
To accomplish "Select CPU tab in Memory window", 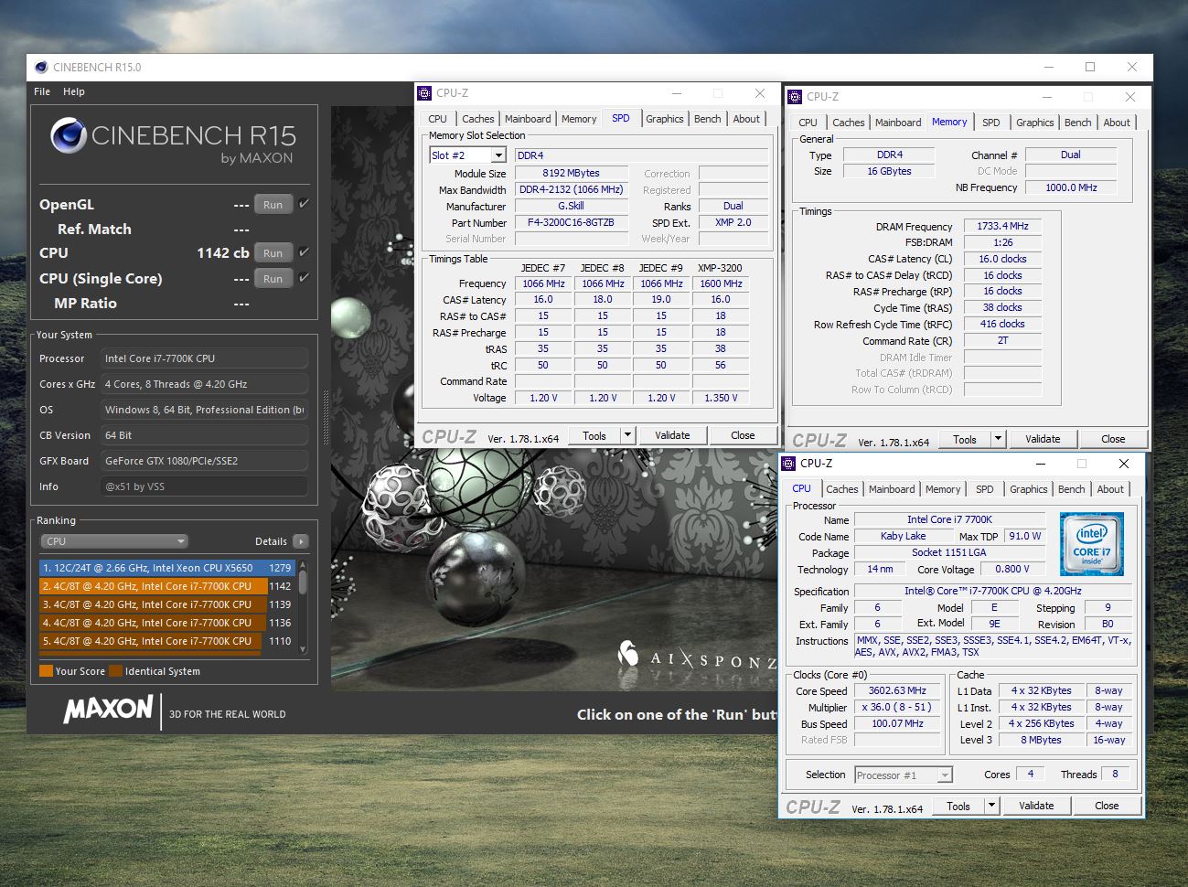I will click(x=808, y=123).
